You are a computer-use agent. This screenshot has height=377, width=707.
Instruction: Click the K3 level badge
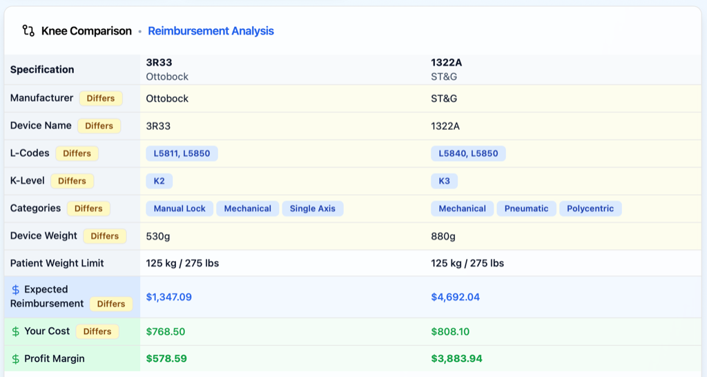tap(444, 181)
